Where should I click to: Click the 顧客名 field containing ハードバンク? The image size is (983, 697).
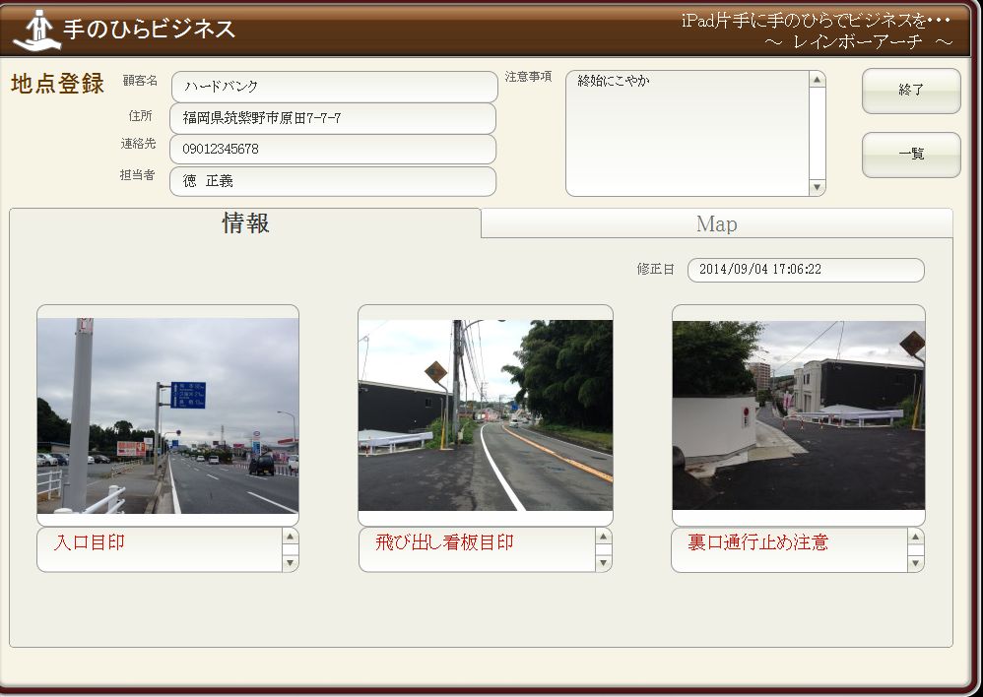click(x=334, y=87)
